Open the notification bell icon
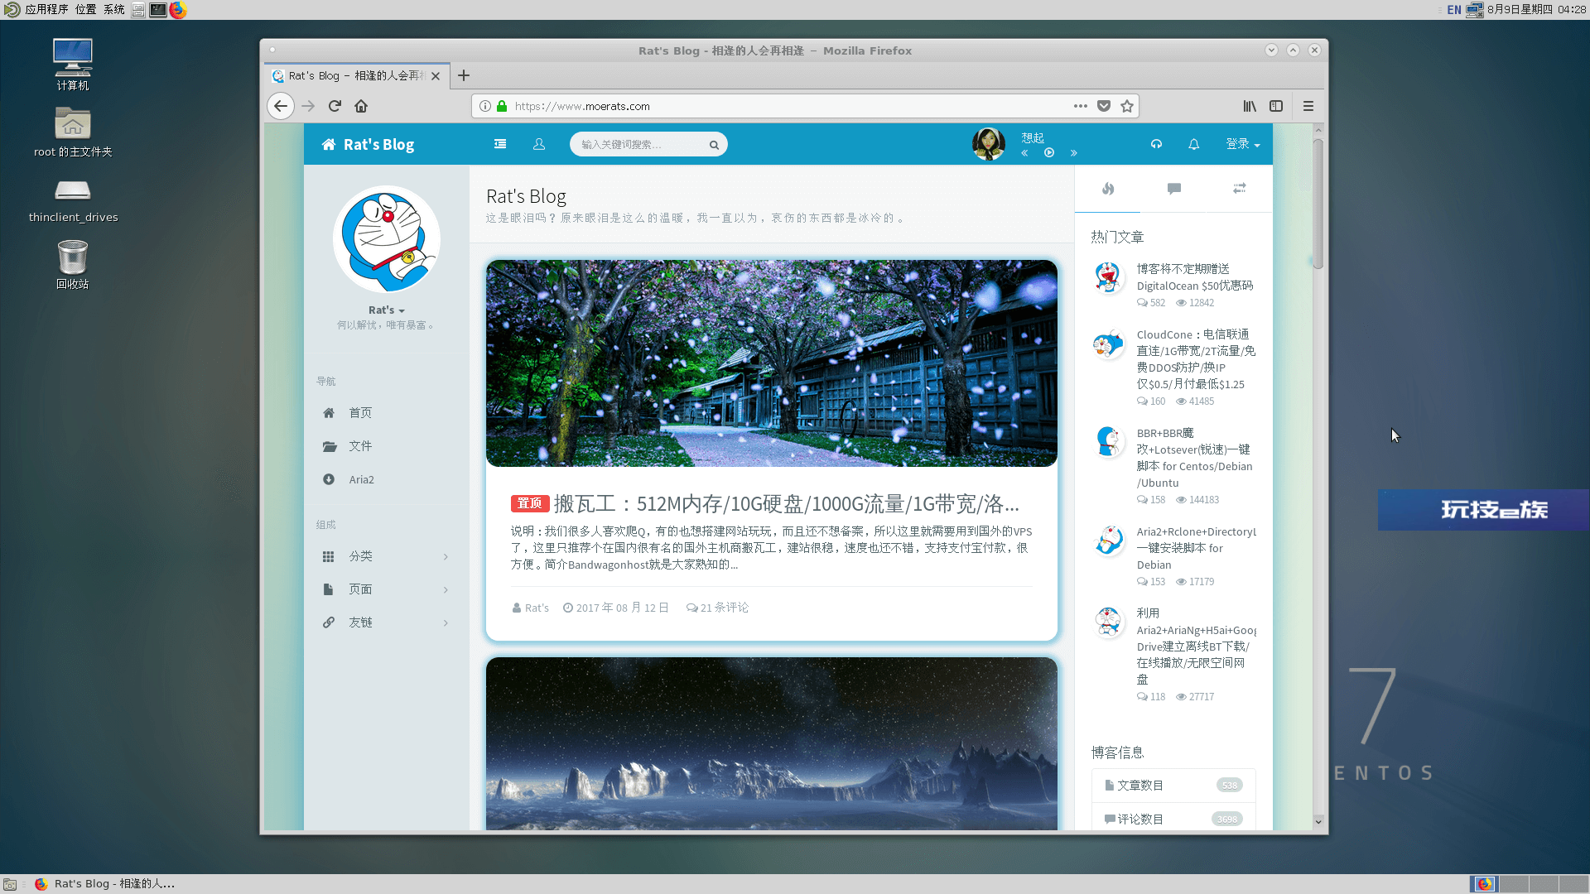Image resolution: width=1590 pixels, height=894 pixels. pyautogui.click(x=1193, y=144)
